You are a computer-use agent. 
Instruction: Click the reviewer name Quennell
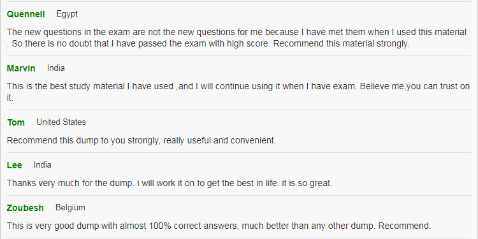26,14
